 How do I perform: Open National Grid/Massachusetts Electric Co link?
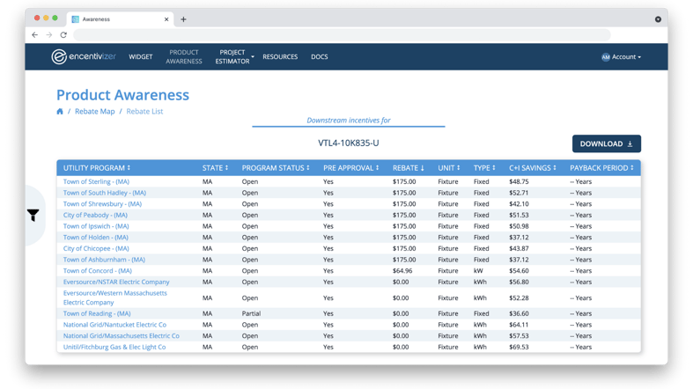point(122,335)
